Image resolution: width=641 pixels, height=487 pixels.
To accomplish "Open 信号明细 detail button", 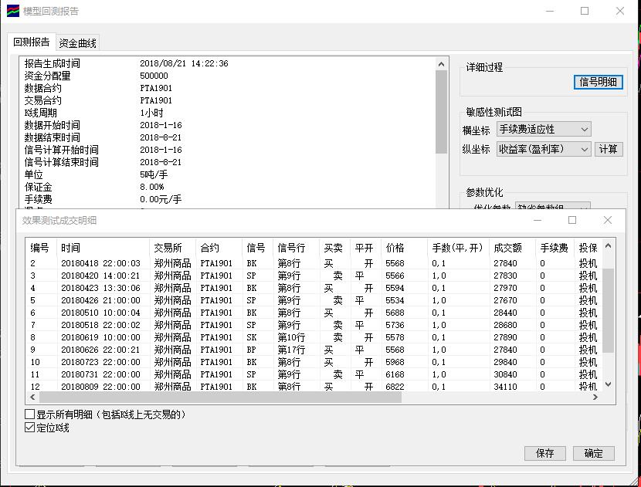I will [x=598, y=82].
